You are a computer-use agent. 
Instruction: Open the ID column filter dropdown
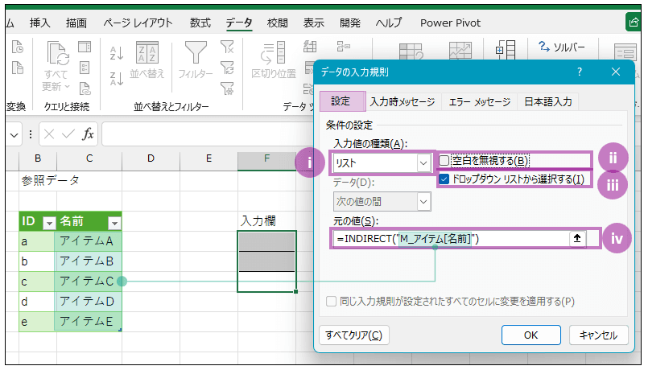tap(49, 224)
